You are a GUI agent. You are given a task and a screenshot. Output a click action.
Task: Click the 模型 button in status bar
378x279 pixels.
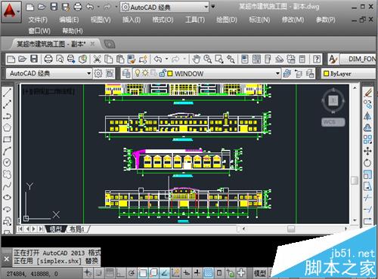tap(260, 273)
